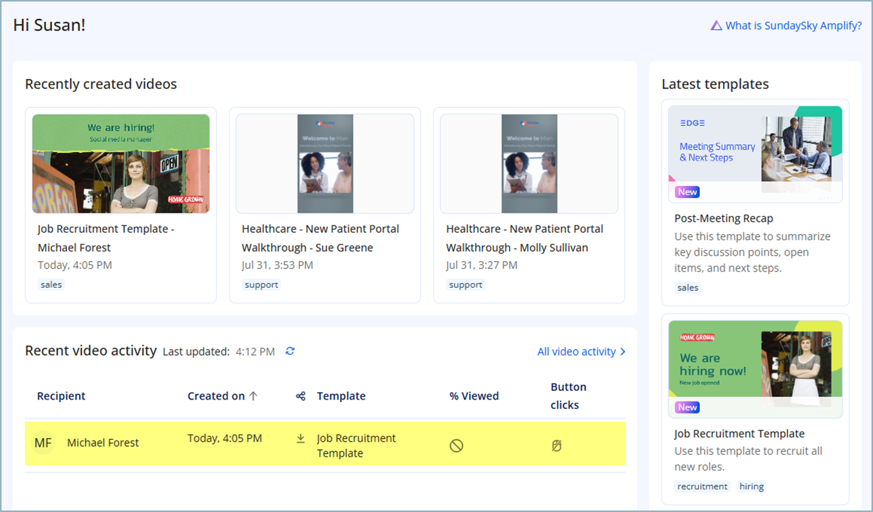The height and width of the screenshot is (512, 873).
Task: Open Job Recruitment Michael Forest video thumbnail
Action: tap(121, 164)
